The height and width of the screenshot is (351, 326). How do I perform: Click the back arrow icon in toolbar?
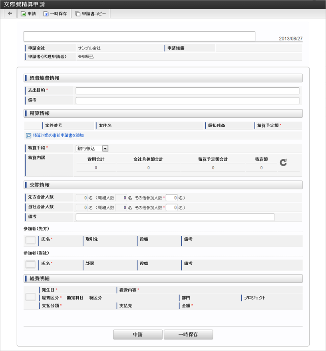(10, 14)
